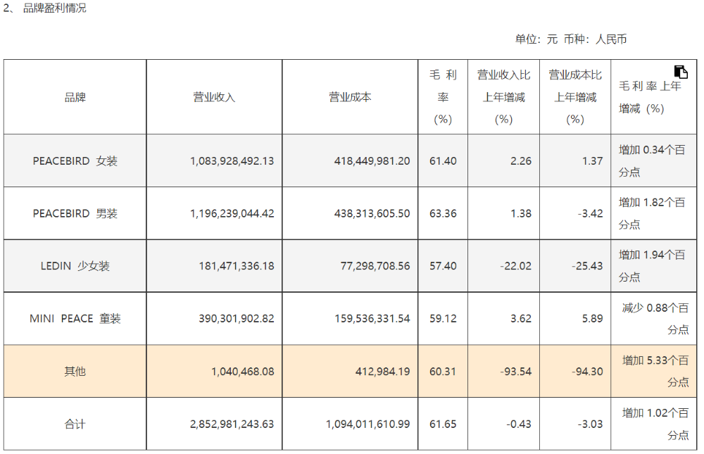Select the 品牌 column header
This screenshot has width=704, height=454.
tap(75, 97)
